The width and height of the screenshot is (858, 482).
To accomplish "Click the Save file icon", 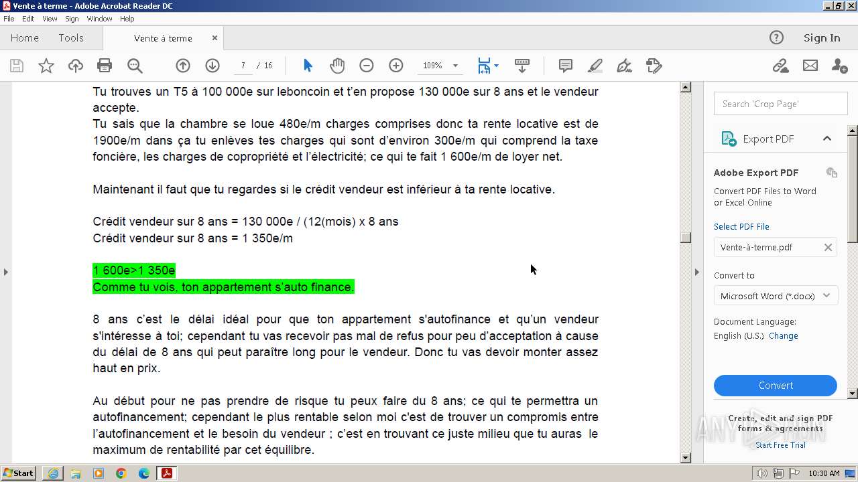I will pos(17,66).
